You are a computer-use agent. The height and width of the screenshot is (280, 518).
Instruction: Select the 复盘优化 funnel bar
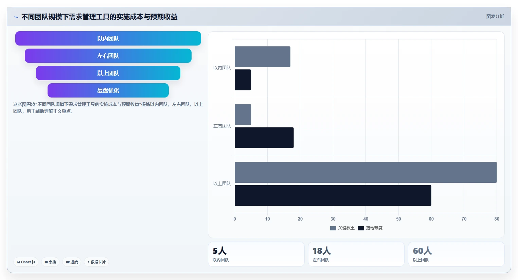(108, 90)
